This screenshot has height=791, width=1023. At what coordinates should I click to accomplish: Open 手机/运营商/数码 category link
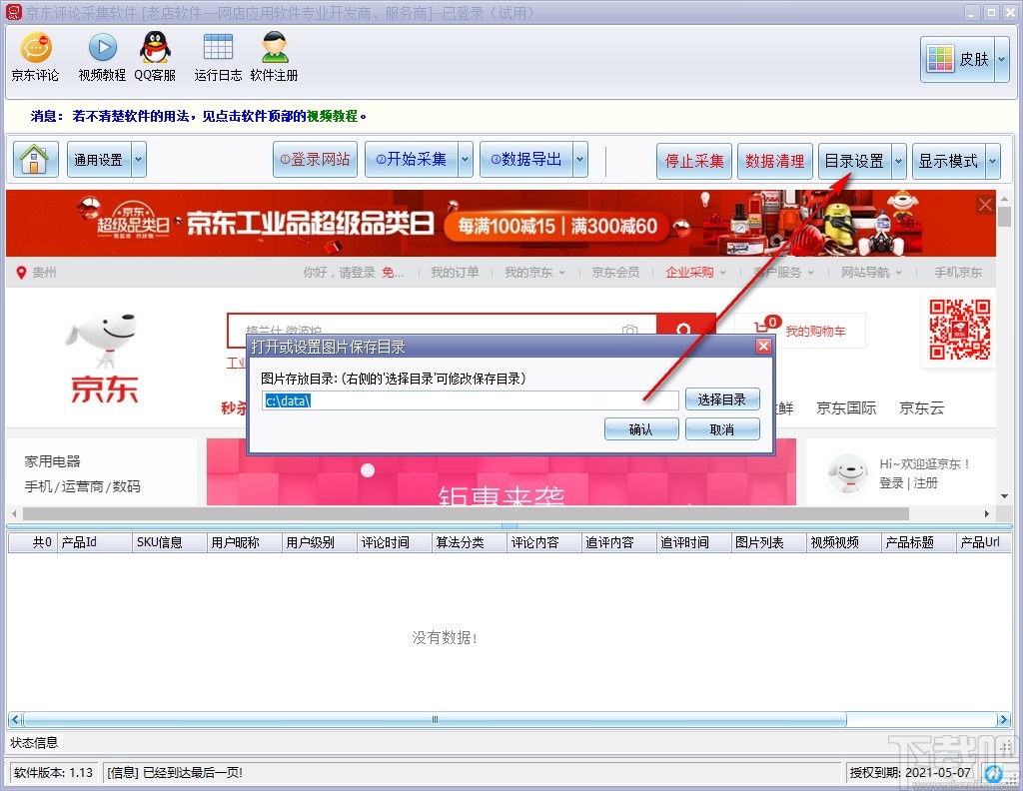click(82, 486)
